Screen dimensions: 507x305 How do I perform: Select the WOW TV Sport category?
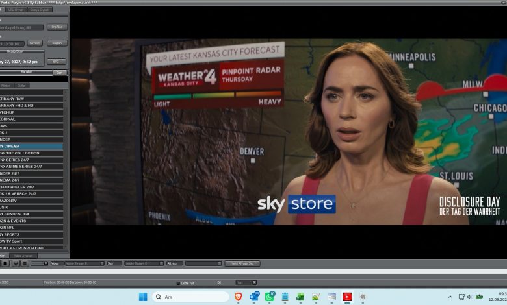point(31,241)
